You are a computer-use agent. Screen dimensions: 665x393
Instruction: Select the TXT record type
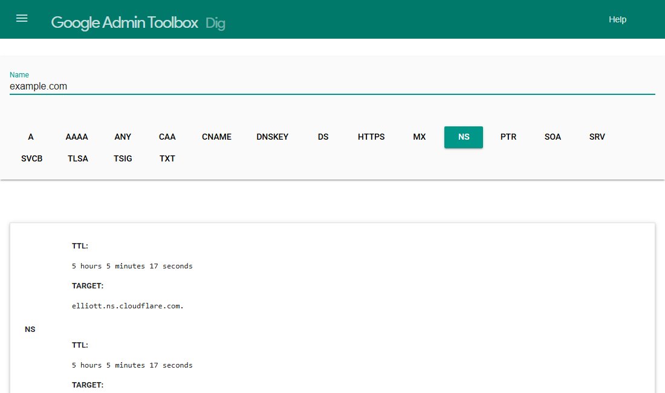coord(167,158)
